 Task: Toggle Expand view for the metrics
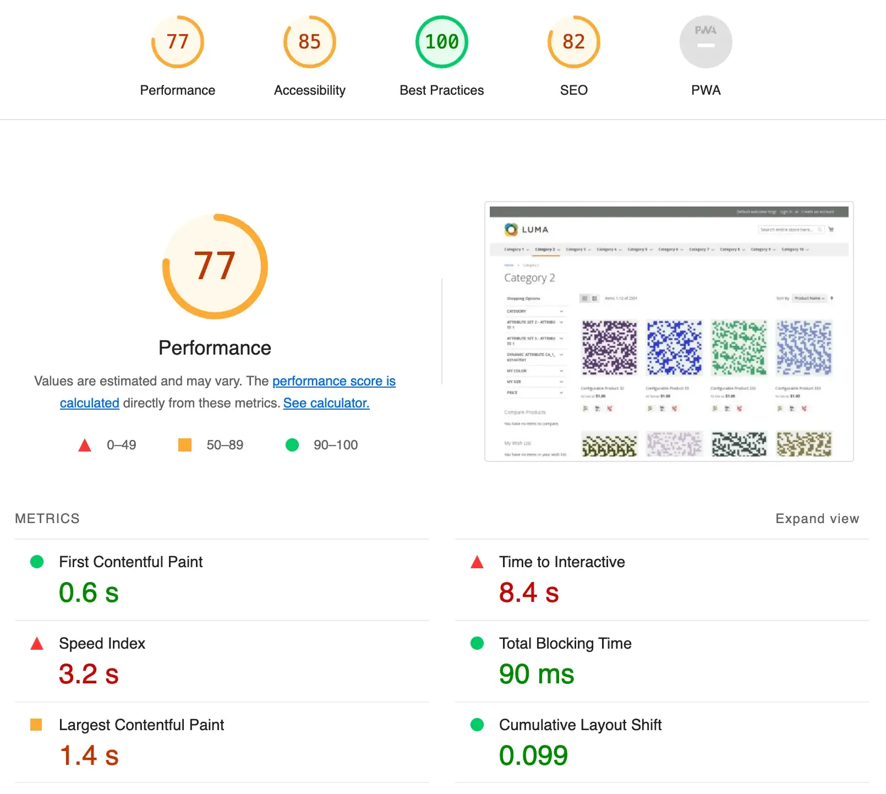click(817, 519)
